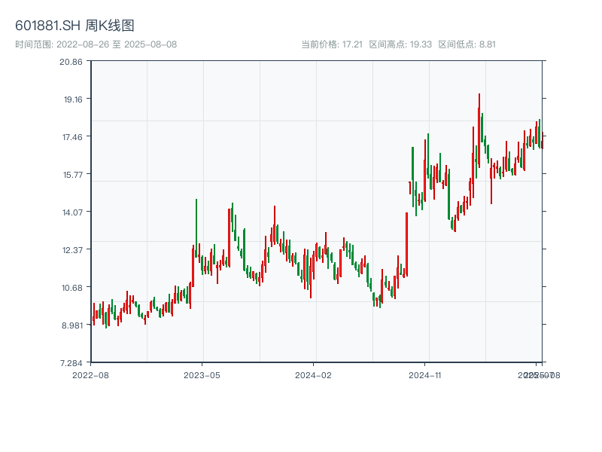
Task: Select the 2023-05 x-axis date label
Action: 202,374
